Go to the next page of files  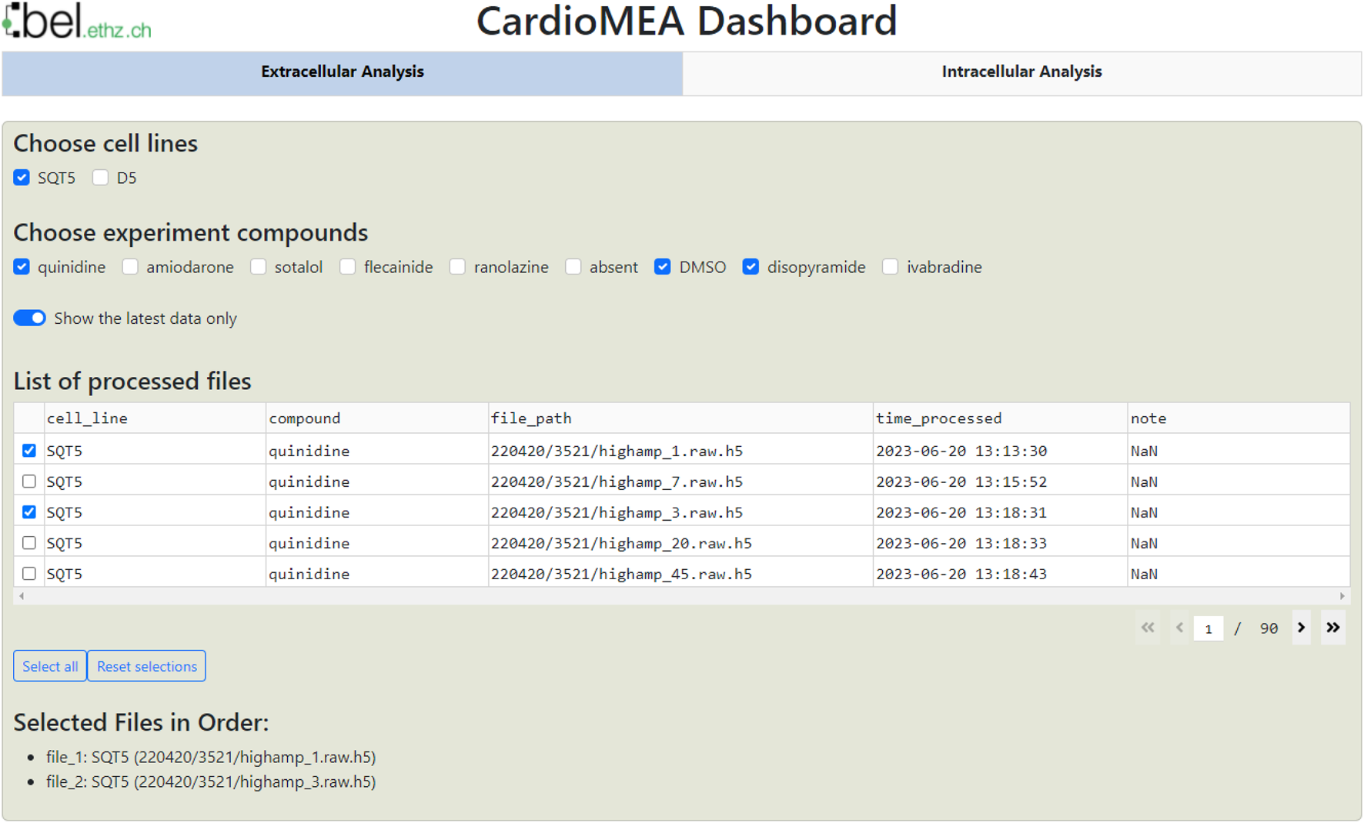(1301, 628)
